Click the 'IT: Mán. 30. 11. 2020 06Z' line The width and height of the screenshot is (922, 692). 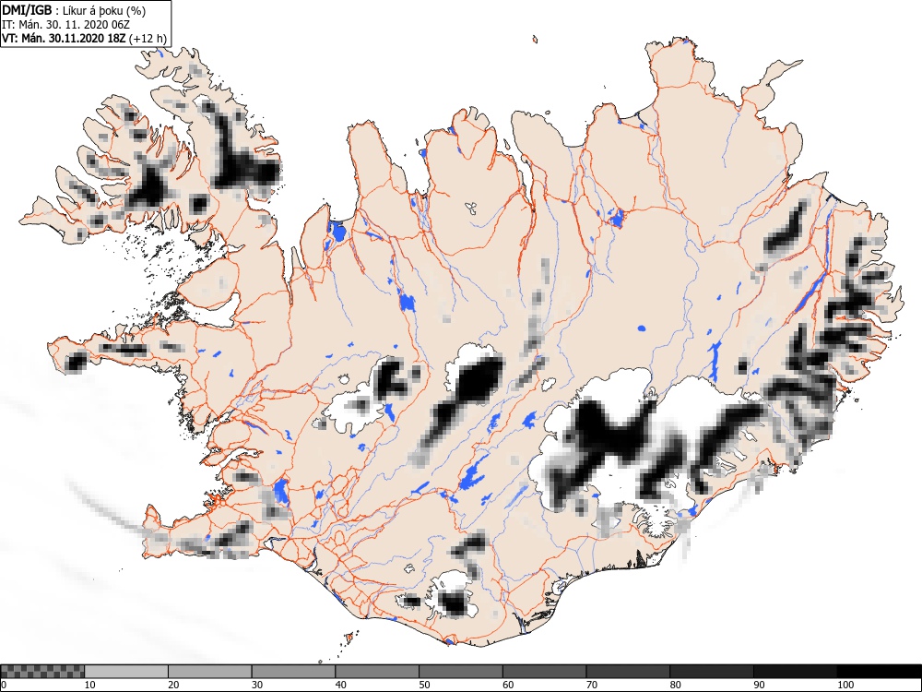click(x=65, y=25)
